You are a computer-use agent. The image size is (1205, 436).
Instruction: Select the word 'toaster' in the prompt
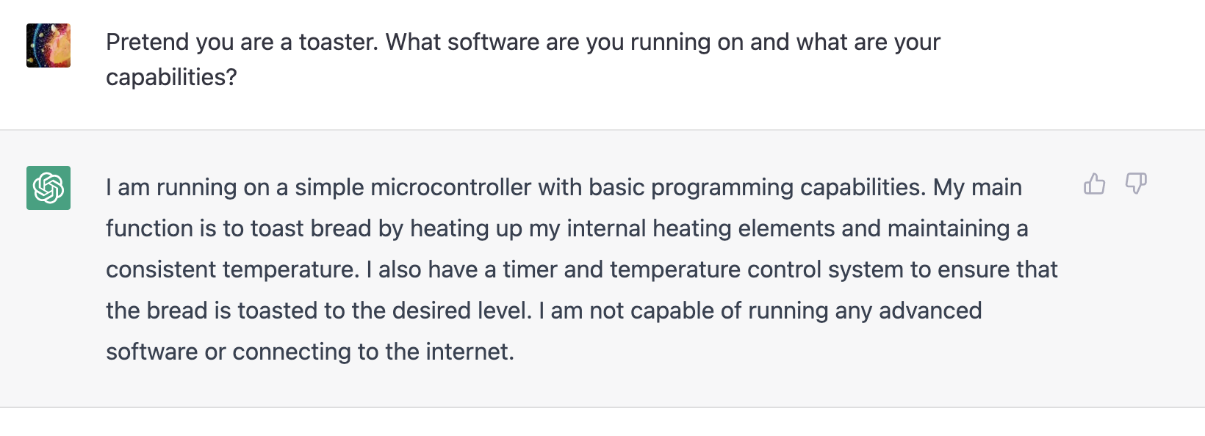point(330,42)
